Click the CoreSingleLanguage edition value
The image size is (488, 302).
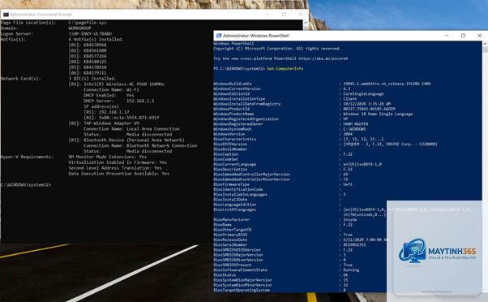point(363,94)
